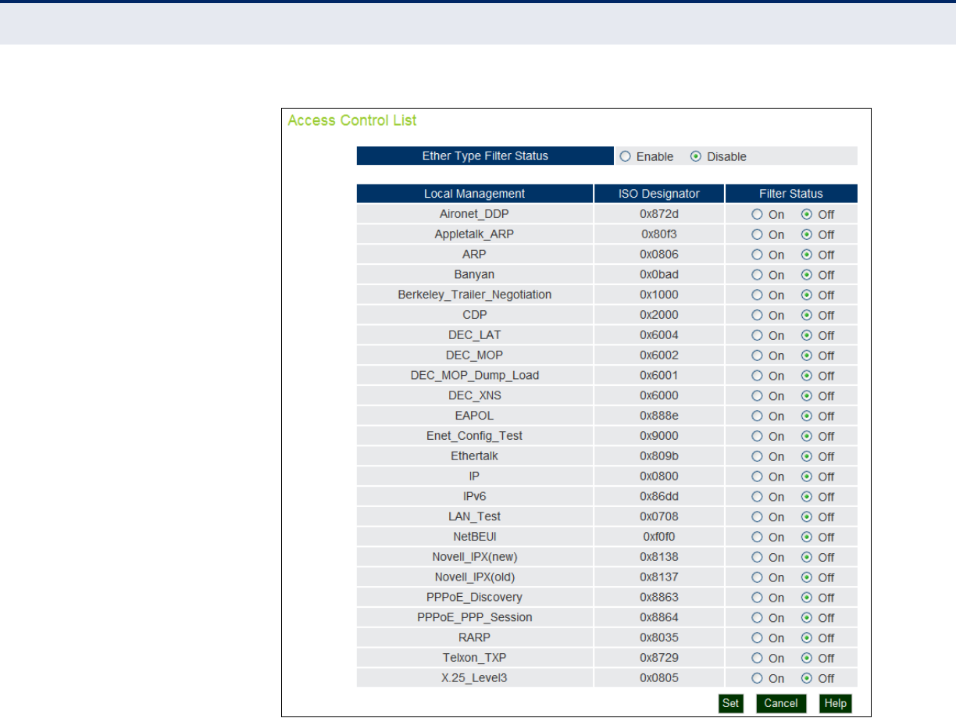Turn On filter in DEC_MOP row
This screenshot has height=718, width=956.
(757, 355)
